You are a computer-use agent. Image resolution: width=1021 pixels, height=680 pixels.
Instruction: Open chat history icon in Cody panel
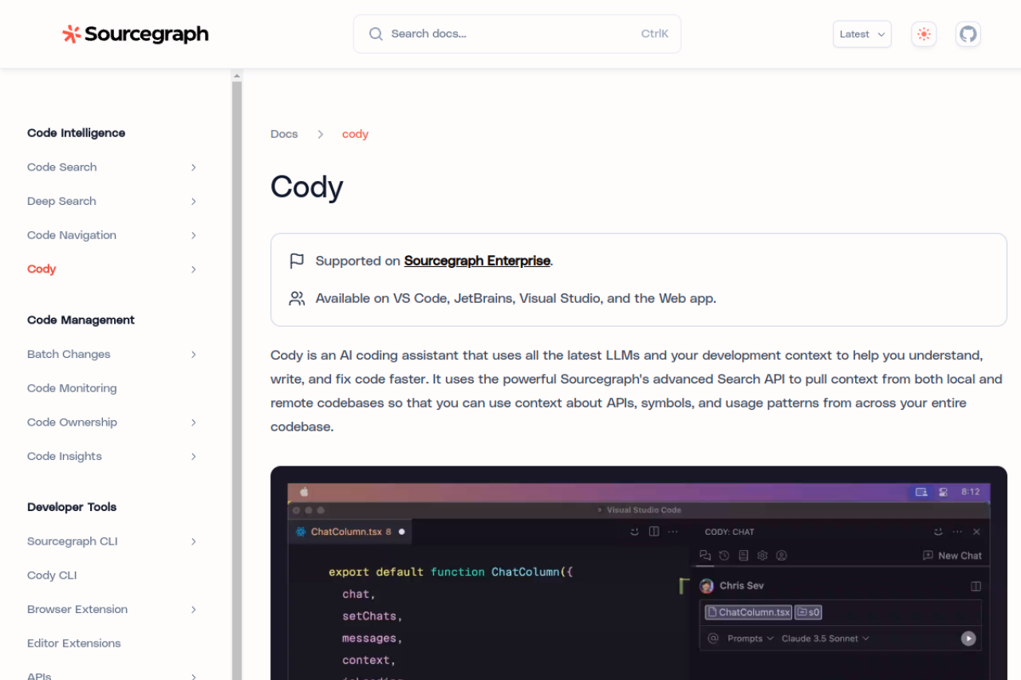tap(725, 555)
